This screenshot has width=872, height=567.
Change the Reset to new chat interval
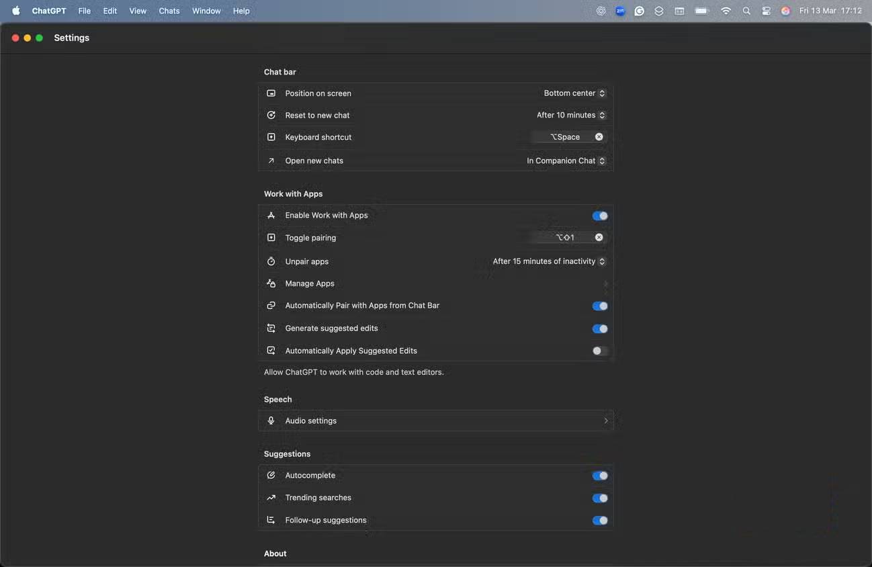click(x=570, y=116)
